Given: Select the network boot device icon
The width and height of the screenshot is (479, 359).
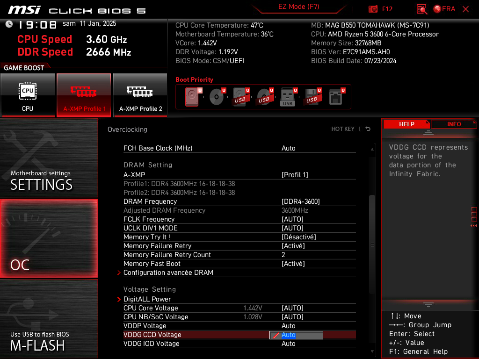Looking at the screenshot, I should click(337, 97).
